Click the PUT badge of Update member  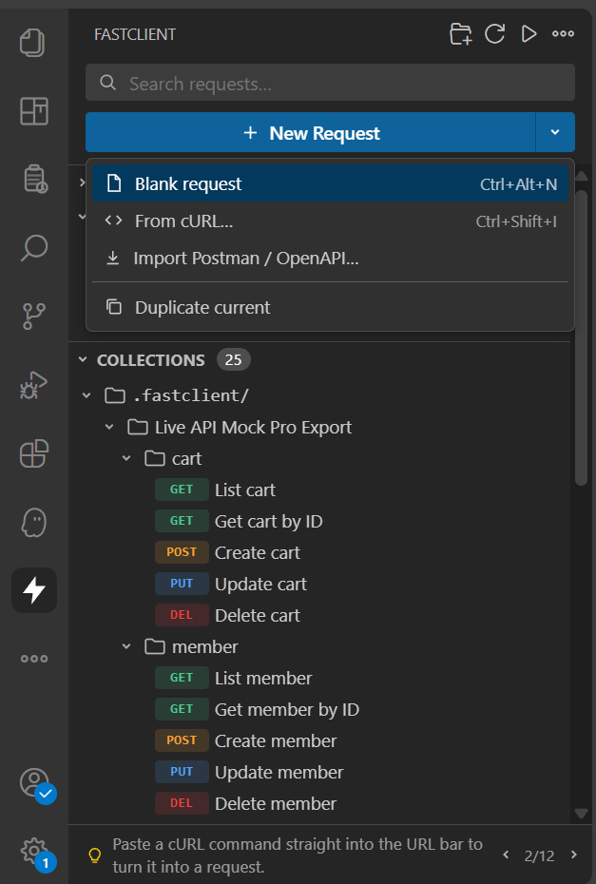(x=182, y=771)
